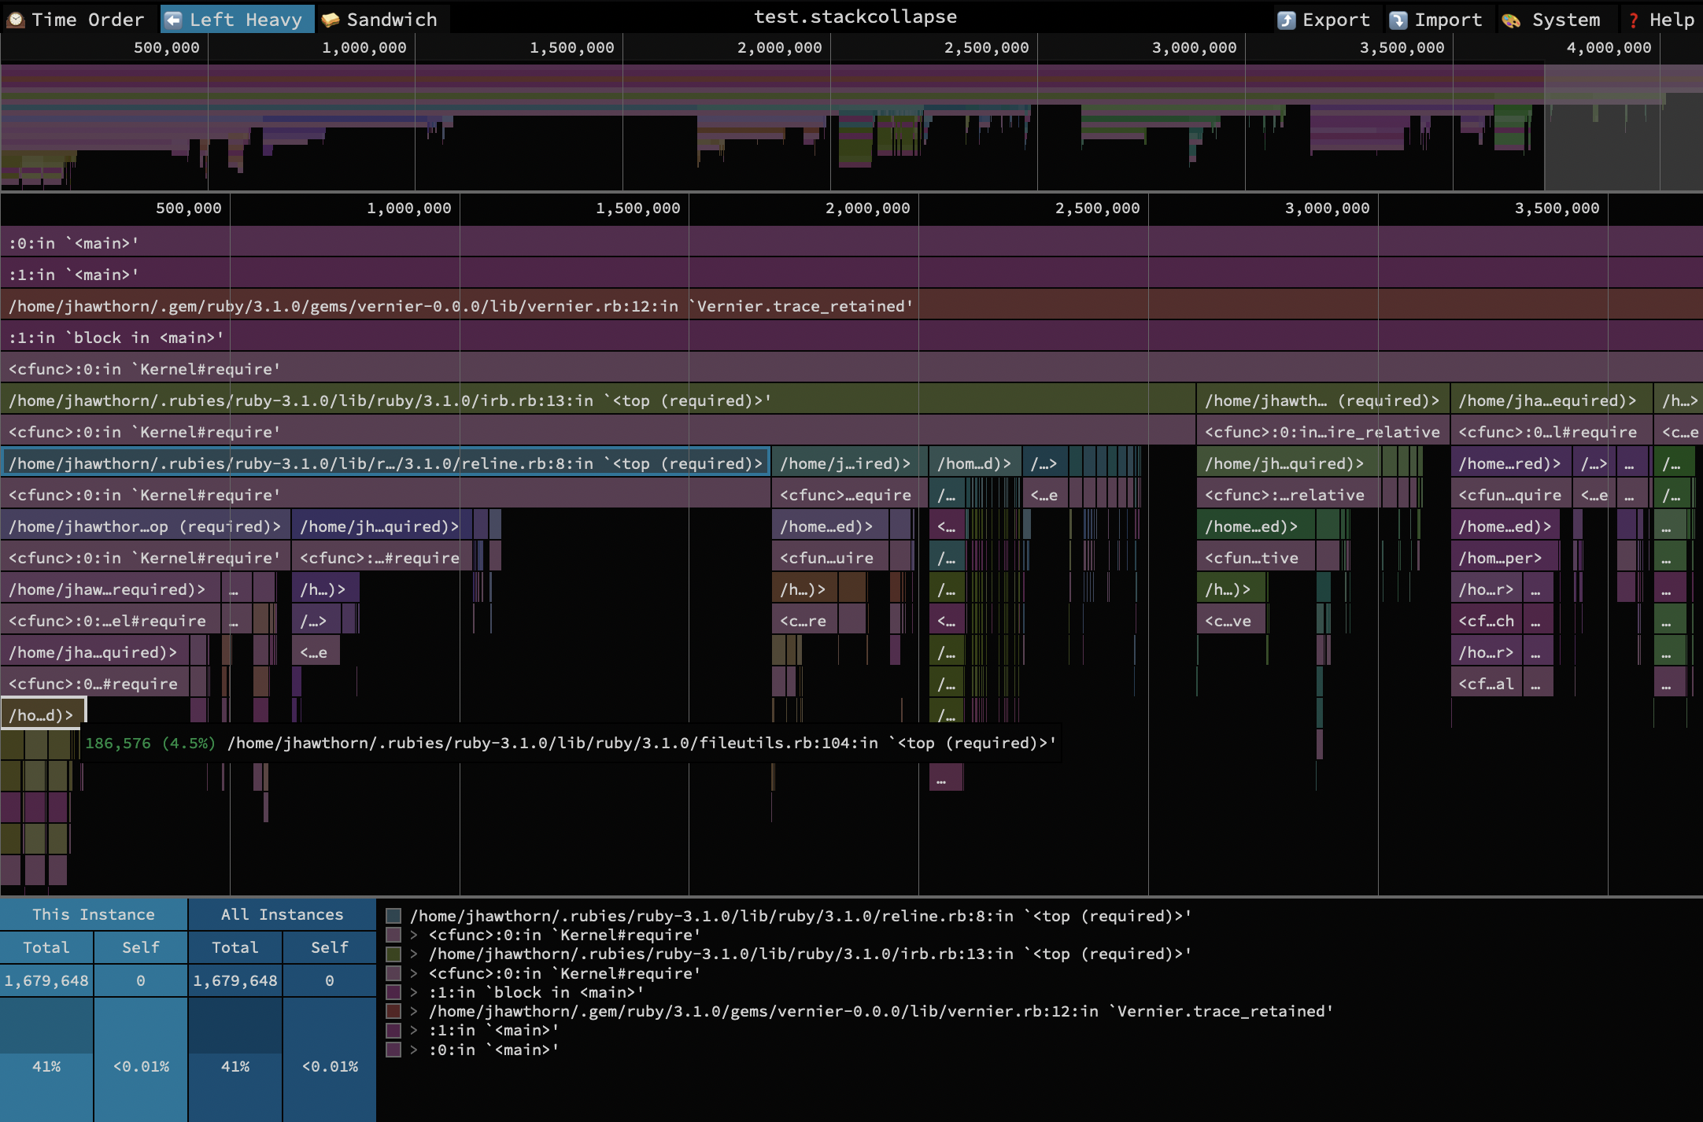1703x1122 pixels.
Task: Click color swatch beside reline.rb stack entry
Action: click(393, 916)
